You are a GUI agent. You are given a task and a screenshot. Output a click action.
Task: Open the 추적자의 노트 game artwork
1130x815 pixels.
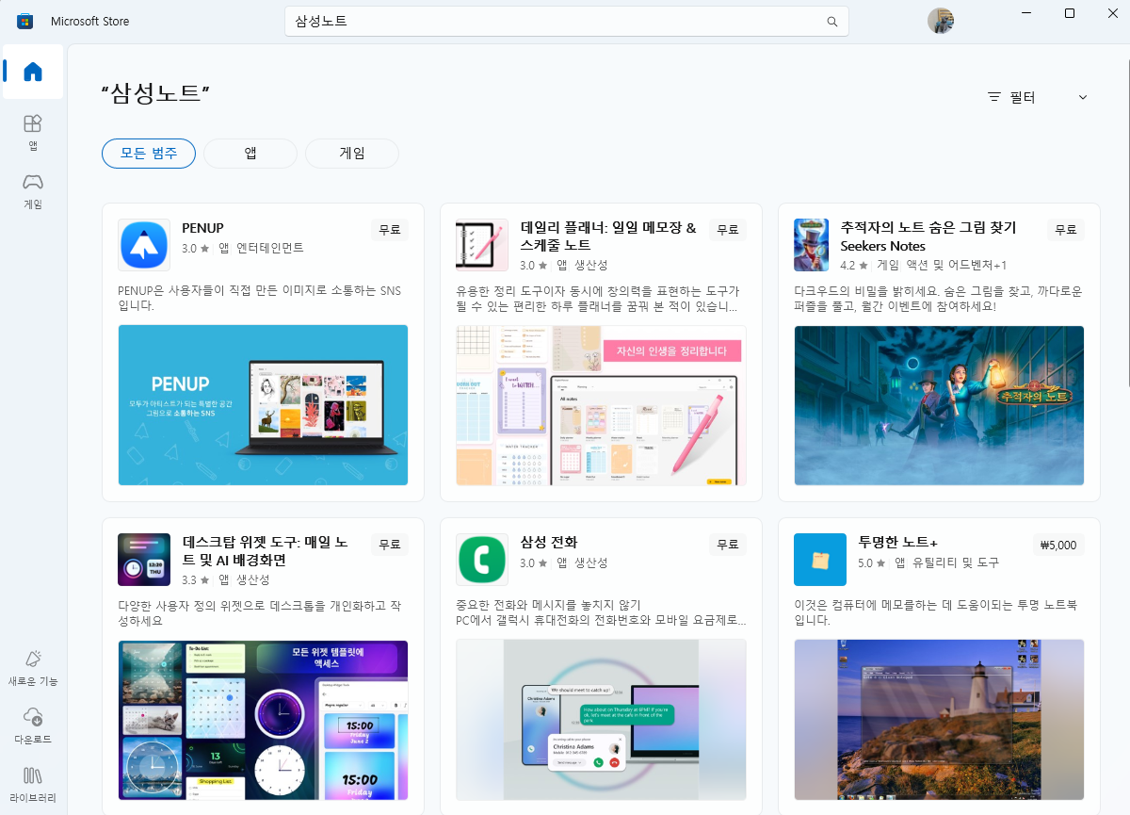coord(939,405)
